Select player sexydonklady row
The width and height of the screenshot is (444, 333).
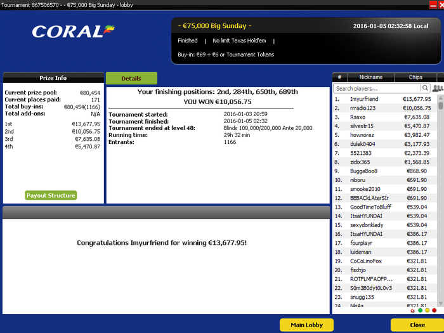click(385, 225)
